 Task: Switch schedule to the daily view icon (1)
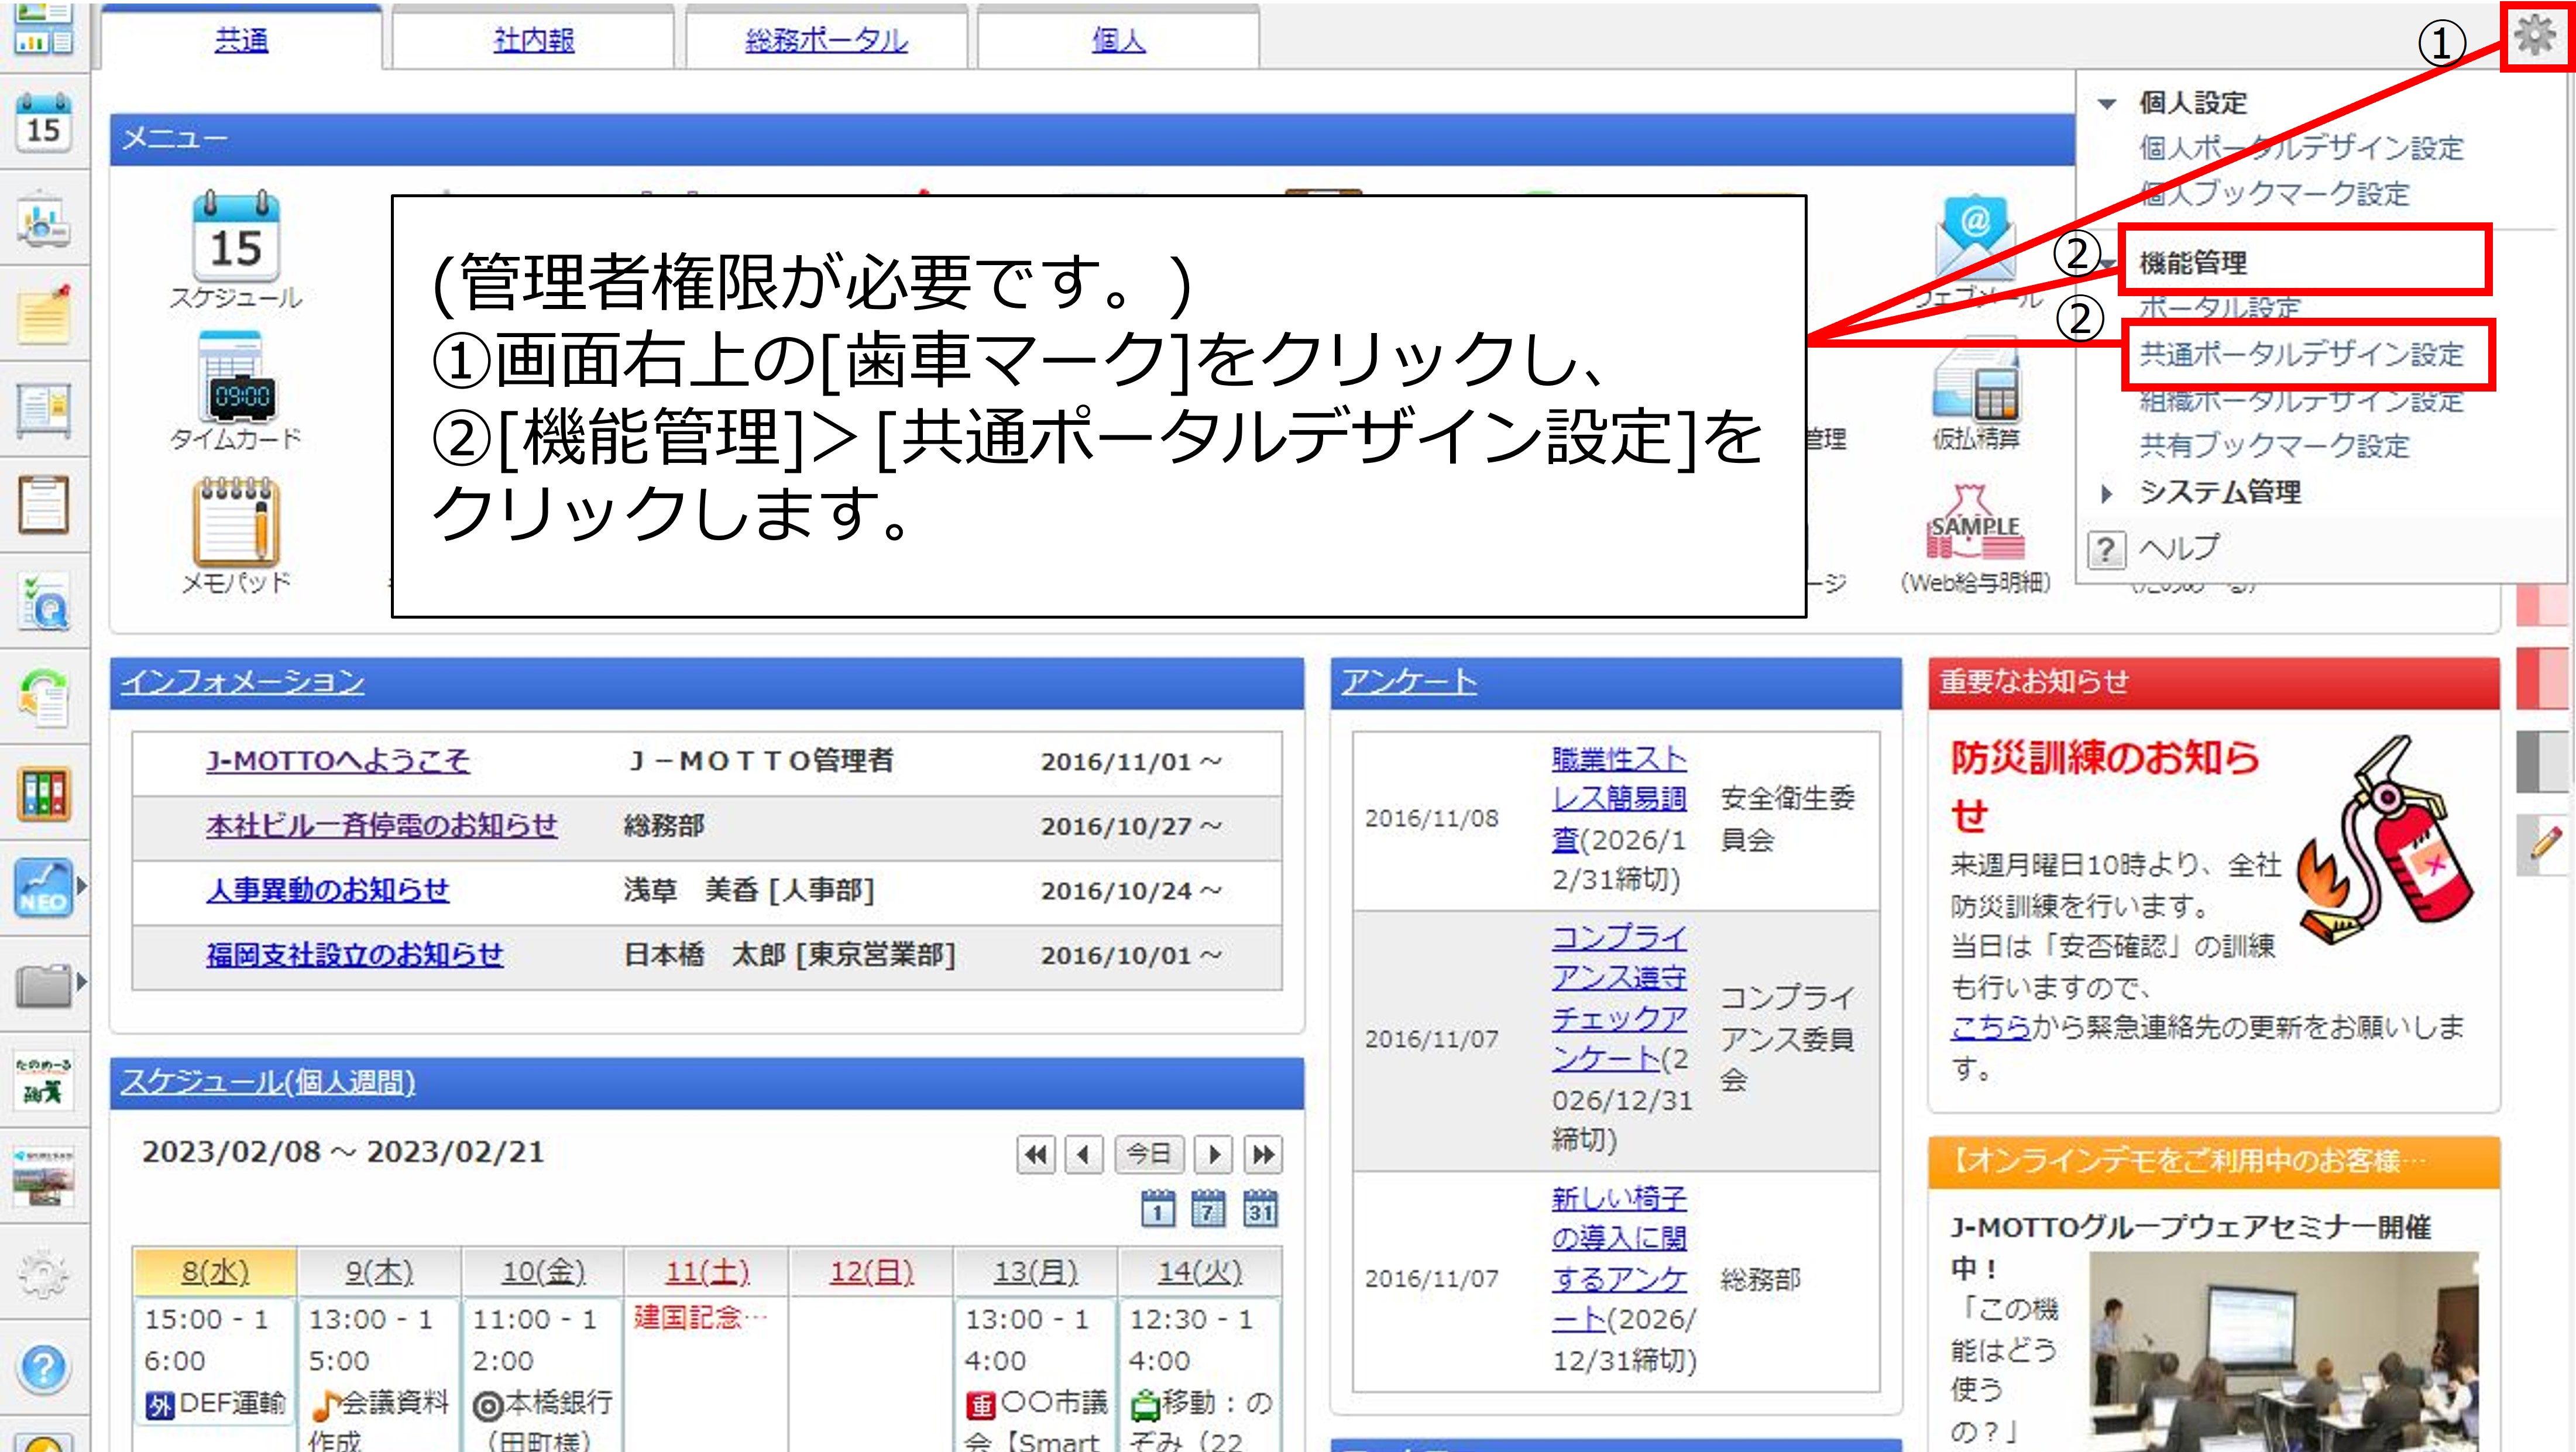(1157, 1209)
